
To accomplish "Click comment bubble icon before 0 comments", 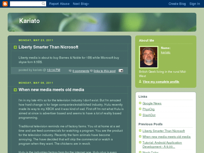I will pyautogui.click(x=70, y=71).
